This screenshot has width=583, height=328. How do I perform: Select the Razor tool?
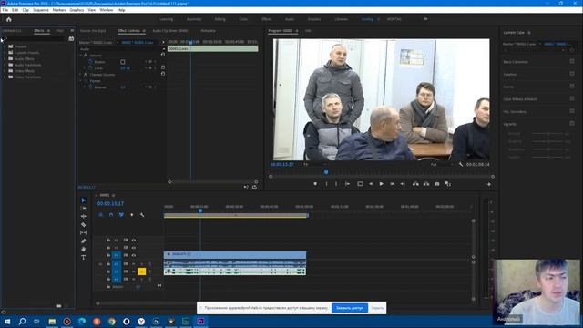(x=83, y=225)
